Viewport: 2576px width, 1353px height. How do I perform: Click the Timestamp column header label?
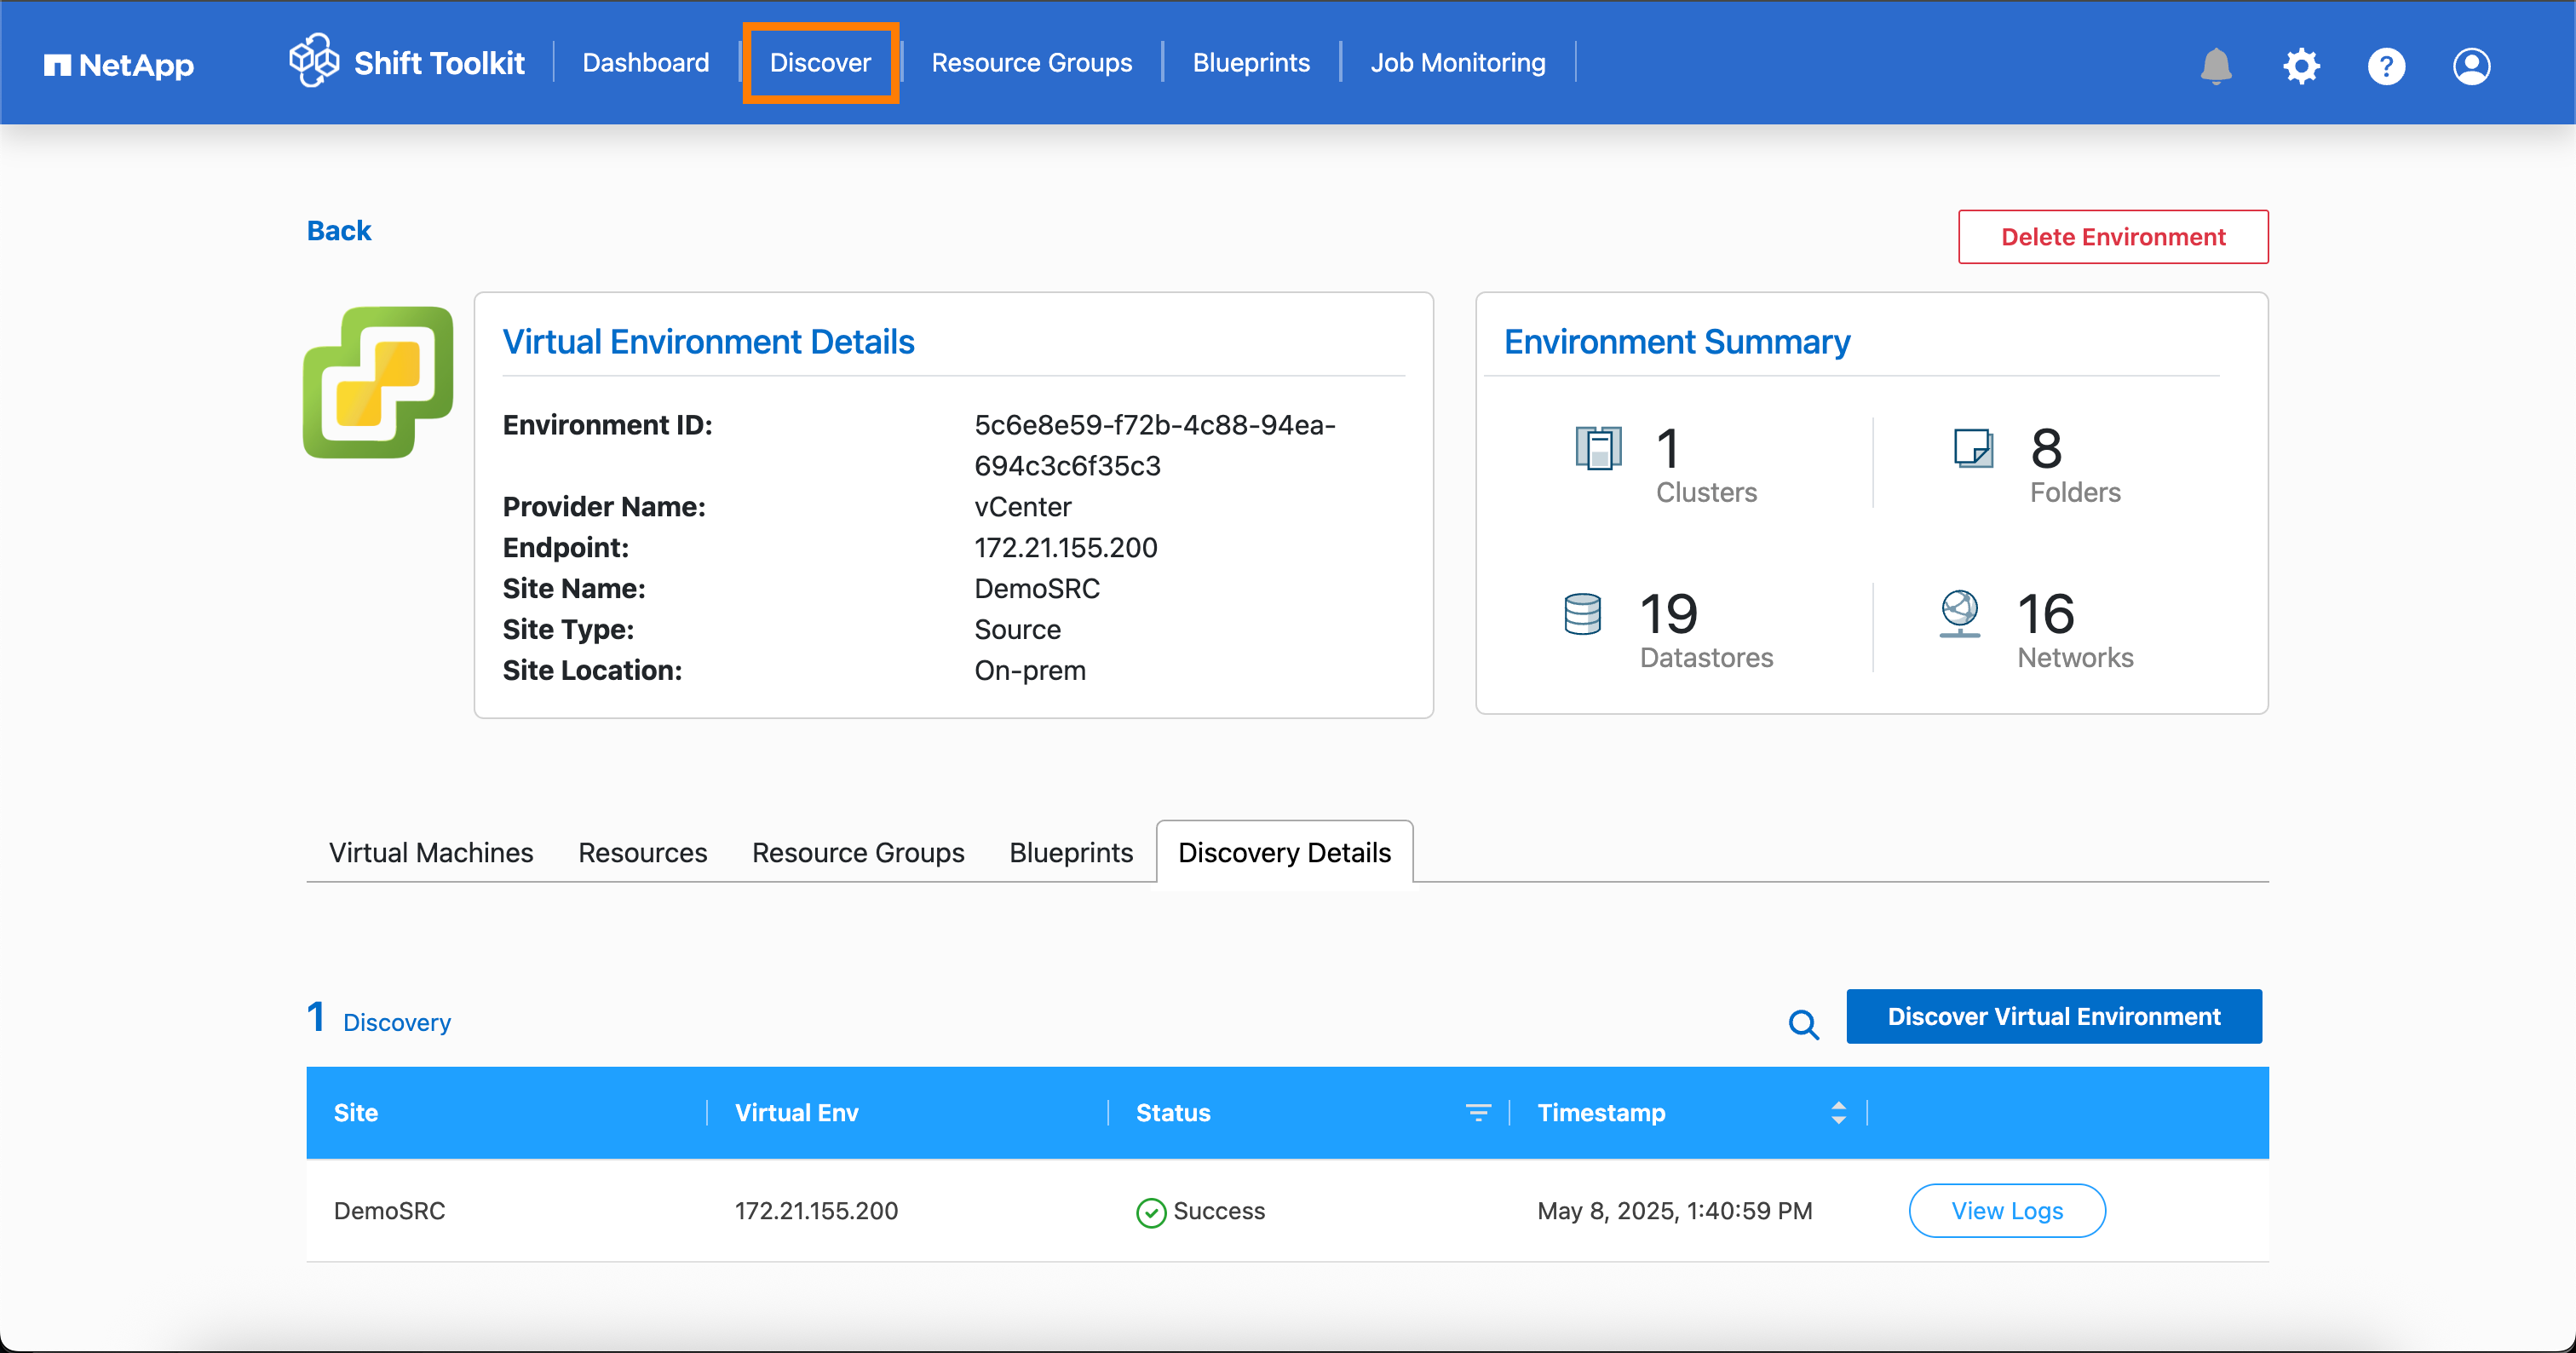click(x=1601, y=1113)
